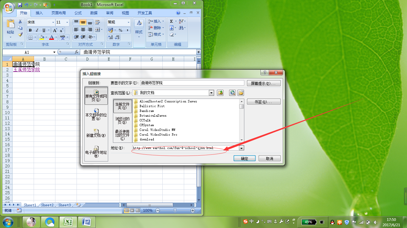Toggle Underline formatting
Image resolution: width=407 pixels, height=228 pixels.
(44, 30)
